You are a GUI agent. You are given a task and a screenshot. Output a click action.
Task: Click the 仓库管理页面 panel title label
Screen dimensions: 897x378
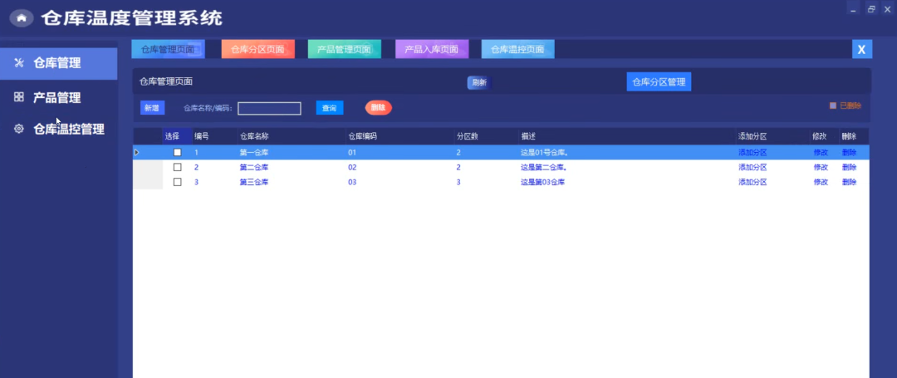coord(166,81)
